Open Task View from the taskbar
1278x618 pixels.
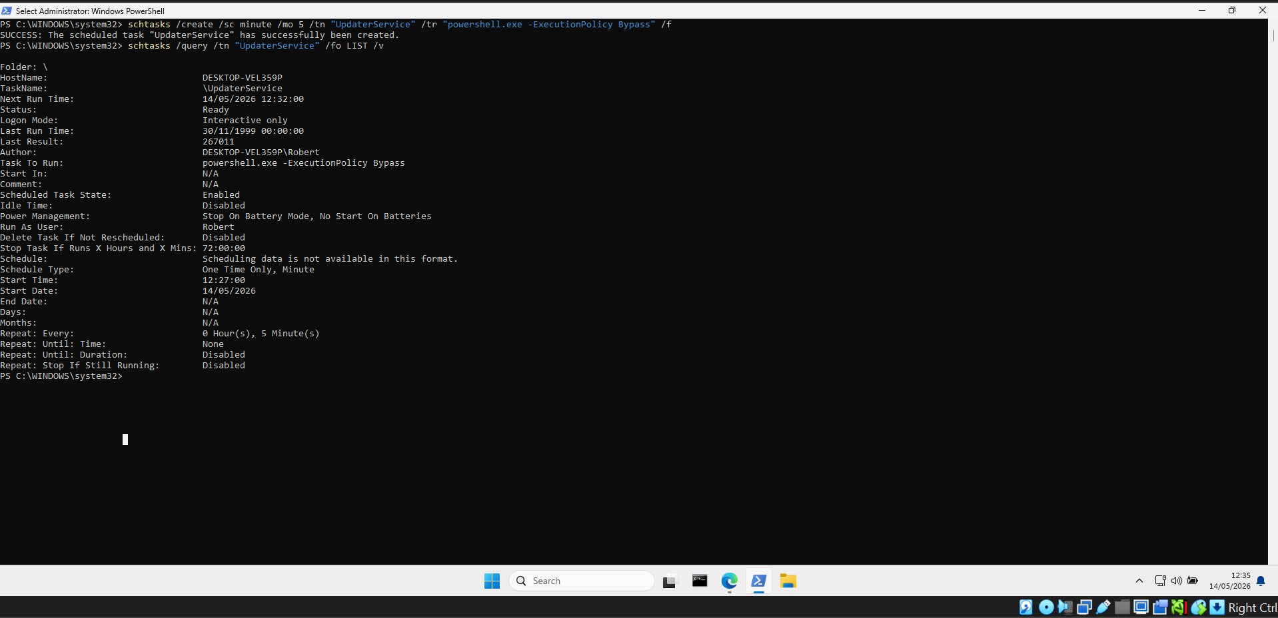coord(670,581)
